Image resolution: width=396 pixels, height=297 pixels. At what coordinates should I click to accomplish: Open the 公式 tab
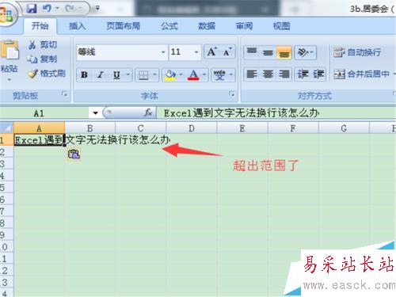coord(169,26)
